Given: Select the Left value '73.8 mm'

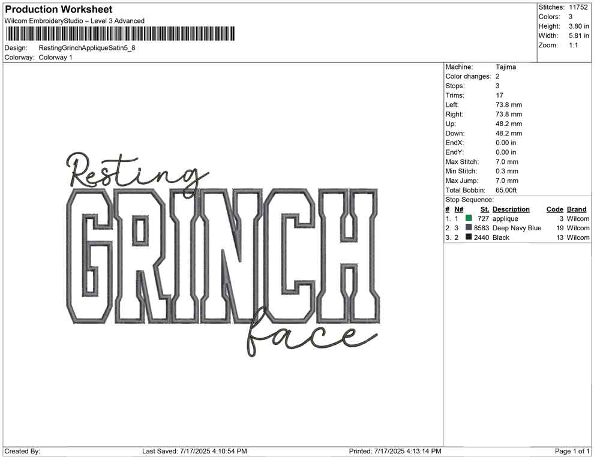Looking at the screenshot, I should (x=509, y=104).
